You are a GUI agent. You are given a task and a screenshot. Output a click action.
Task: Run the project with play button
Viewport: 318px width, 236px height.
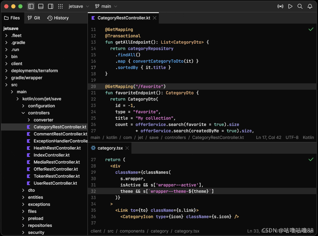pos(290,6)
